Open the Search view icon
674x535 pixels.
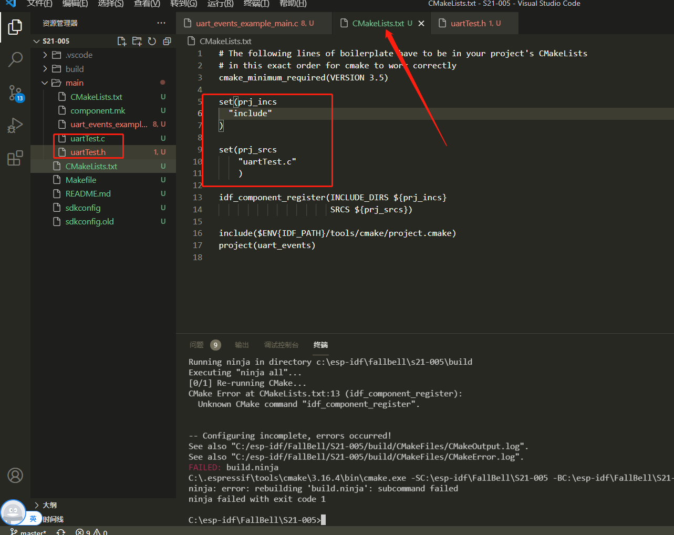[x=15, y=59]
